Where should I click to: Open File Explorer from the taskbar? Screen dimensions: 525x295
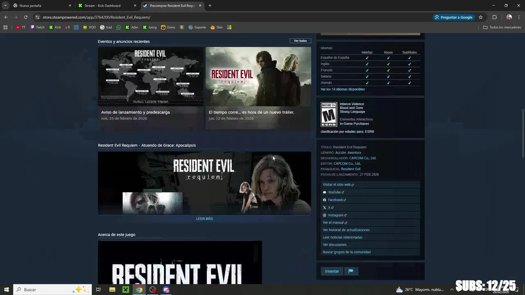112,290
